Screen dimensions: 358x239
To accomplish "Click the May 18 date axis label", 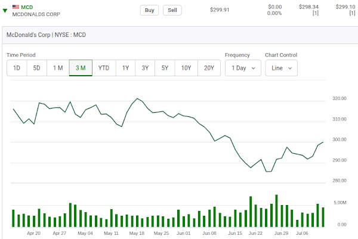I will coord(137,233).
